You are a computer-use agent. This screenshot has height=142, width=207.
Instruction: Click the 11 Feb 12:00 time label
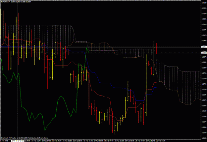point(36,141)
